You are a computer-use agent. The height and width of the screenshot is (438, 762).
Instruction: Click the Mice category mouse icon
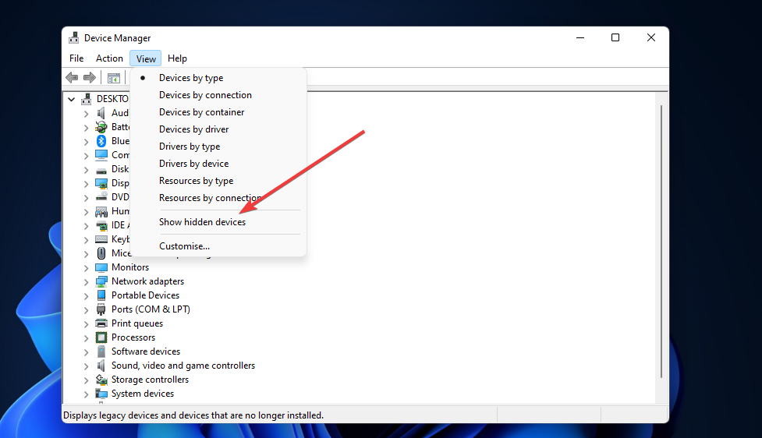[x=101, y=253]
